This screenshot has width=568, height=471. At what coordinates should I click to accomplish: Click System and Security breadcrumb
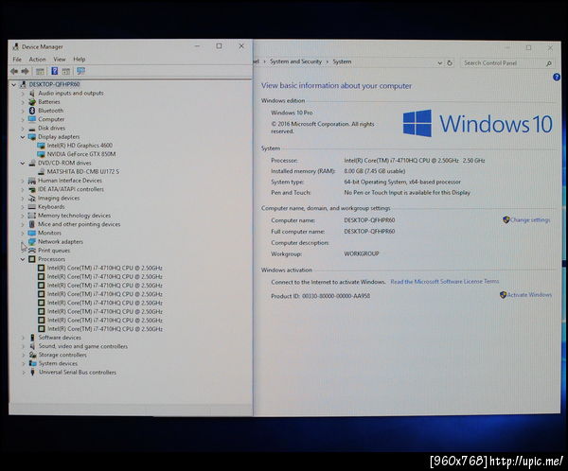[295, 61]
